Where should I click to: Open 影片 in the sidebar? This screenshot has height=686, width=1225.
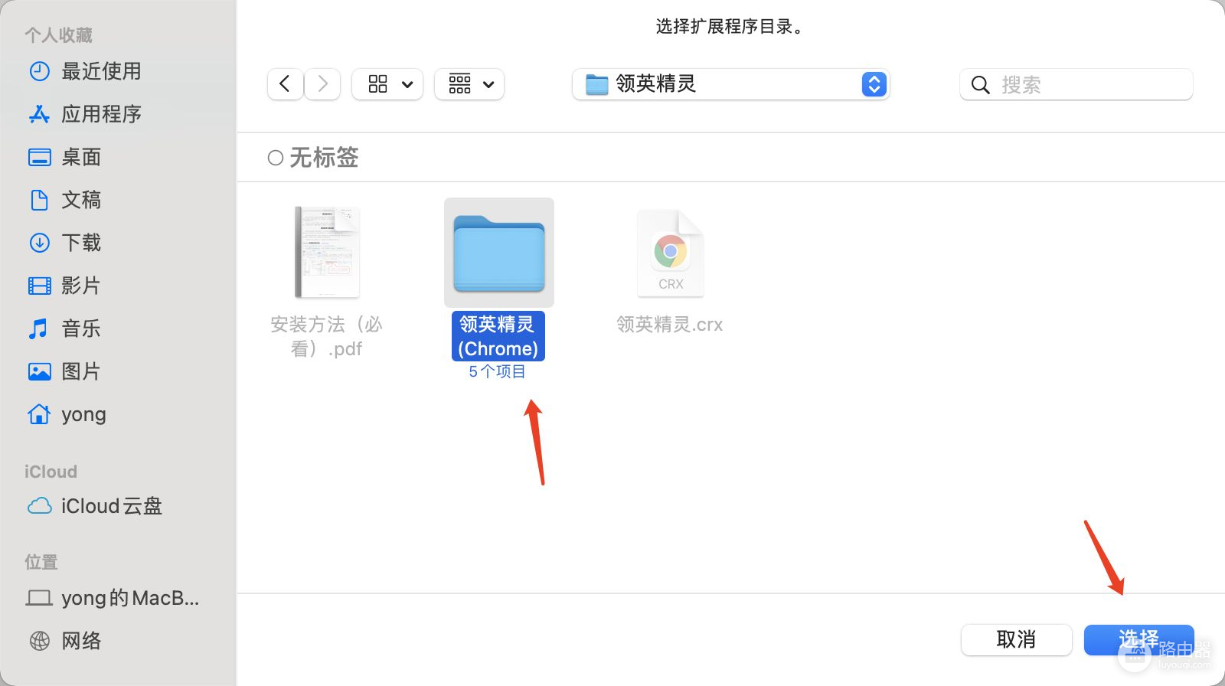pos(80,286)
